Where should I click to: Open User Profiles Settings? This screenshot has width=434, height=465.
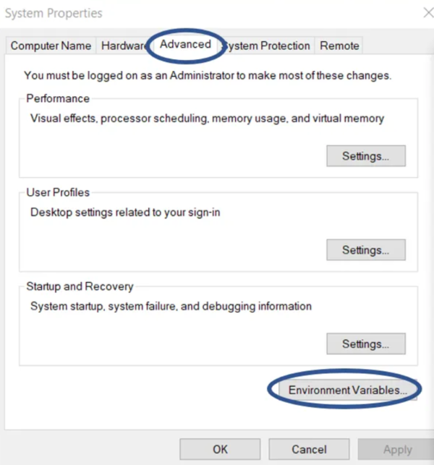[x=365, y=250]
